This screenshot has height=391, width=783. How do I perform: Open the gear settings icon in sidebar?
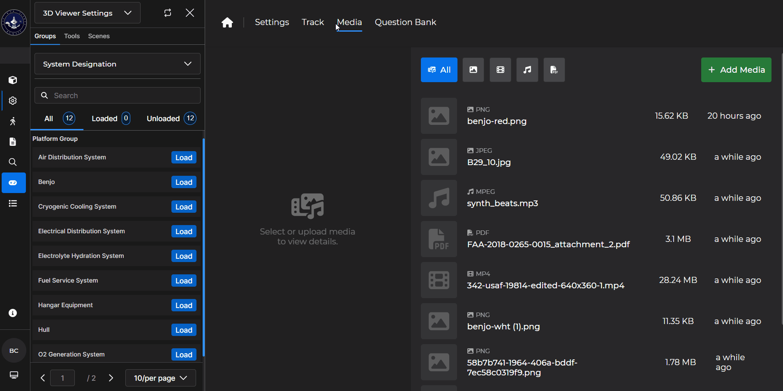pyautogui.click(x=13, y=101)
